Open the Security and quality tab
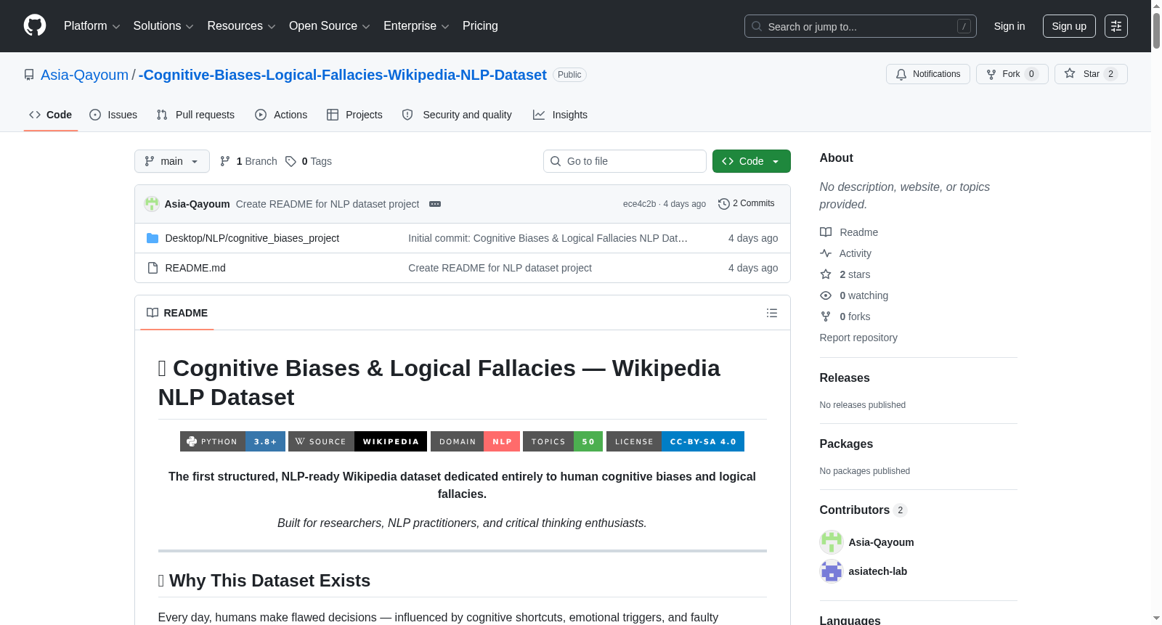The width and height of the screenshot is (1162, 625). (x=457, y=115)
